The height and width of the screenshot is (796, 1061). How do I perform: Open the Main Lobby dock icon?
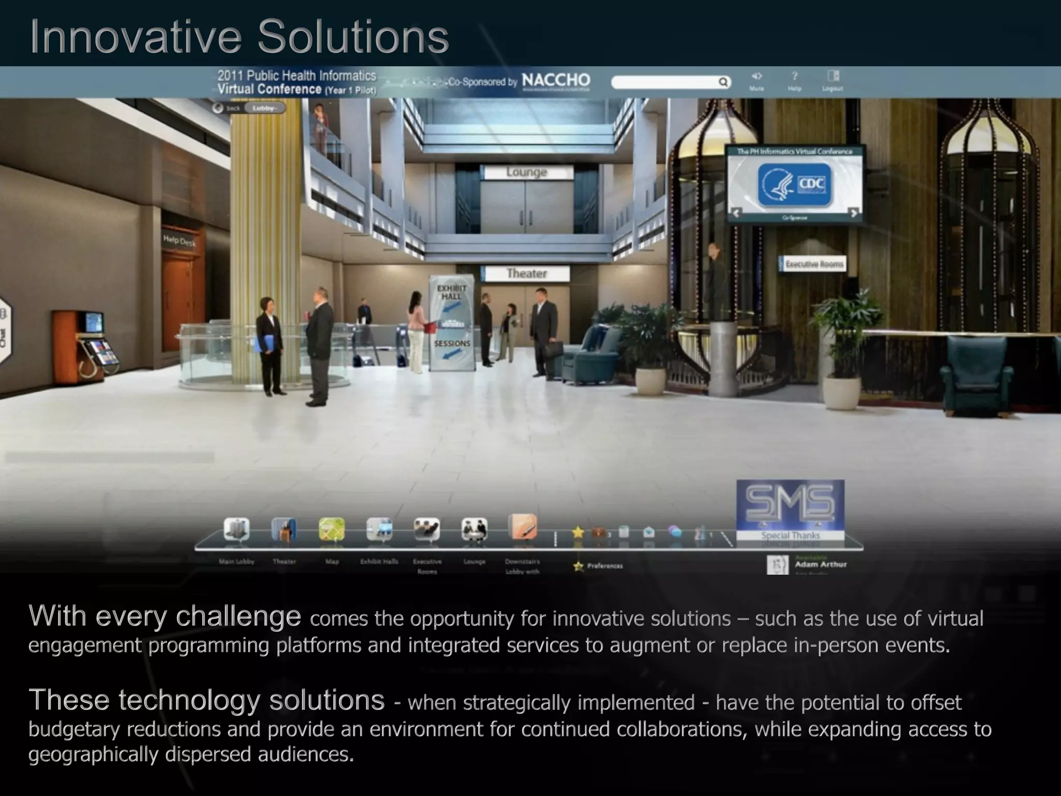coord(236,529)
